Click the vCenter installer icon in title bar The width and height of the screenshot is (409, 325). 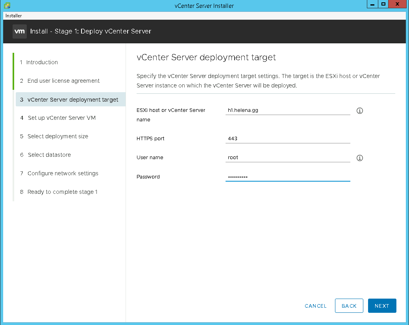point(7,6)
